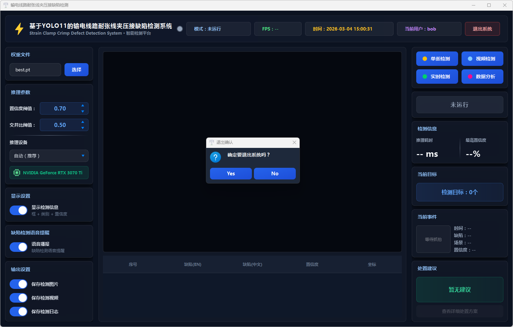The image size is (513, 327).
Task: Click the green GPU chip icon
Action: tap(16, 173)
